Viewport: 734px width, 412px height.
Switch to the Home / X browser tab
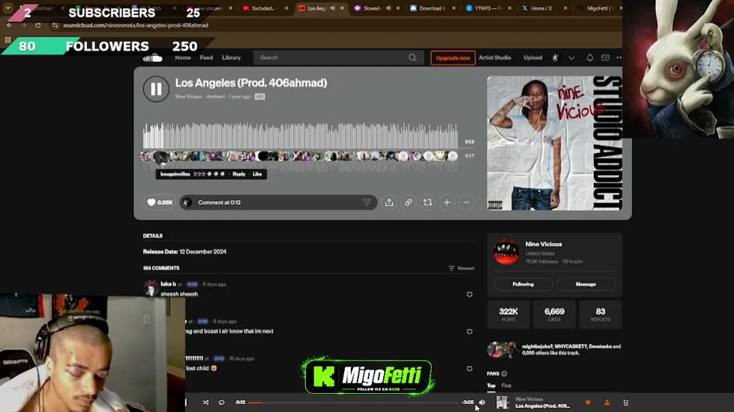(x=545, y=9)
